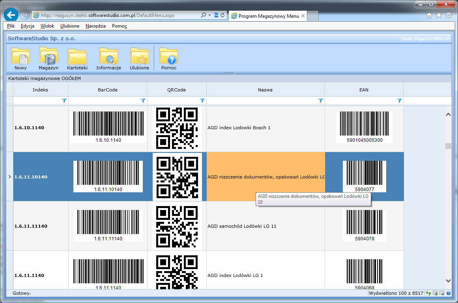458x303 pixels.
Task: Click the Indeks column filter icon
Action: point(64,100)
